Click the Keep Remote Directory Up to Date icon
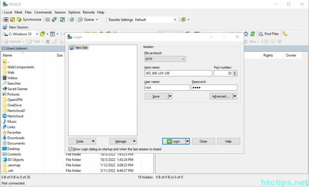 coord(62,20)
